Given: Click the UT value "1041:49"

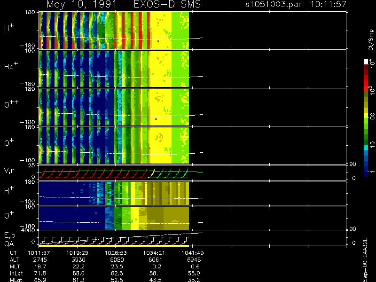Looking at the screenshot, I should 193,253.
